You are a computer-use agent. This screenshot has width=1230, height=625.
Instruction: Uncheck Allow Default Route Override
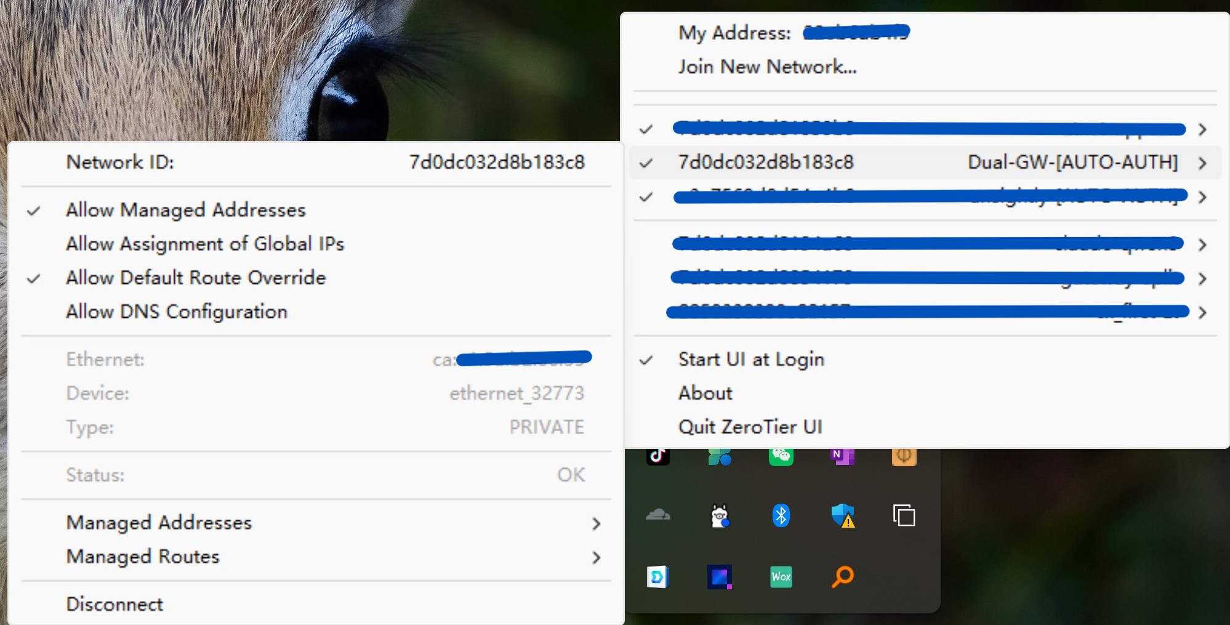(x=195, y=278)
